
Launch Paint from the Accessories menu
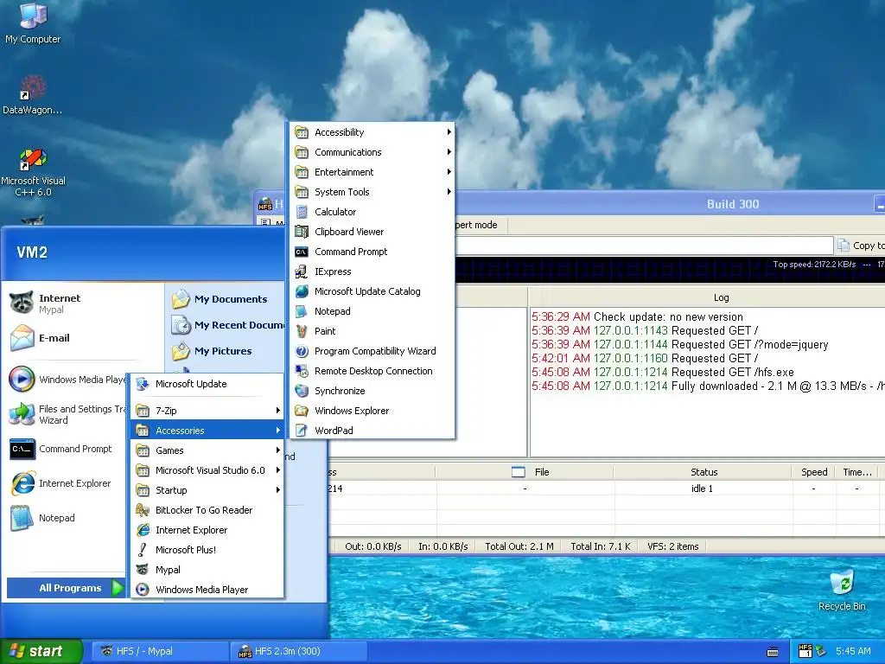372,331
